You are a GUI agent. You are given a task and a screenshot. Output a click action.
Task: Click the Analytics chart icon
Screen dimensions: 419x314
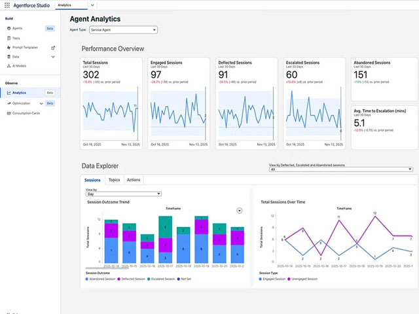pyautogui.click(x=9, y=93)
